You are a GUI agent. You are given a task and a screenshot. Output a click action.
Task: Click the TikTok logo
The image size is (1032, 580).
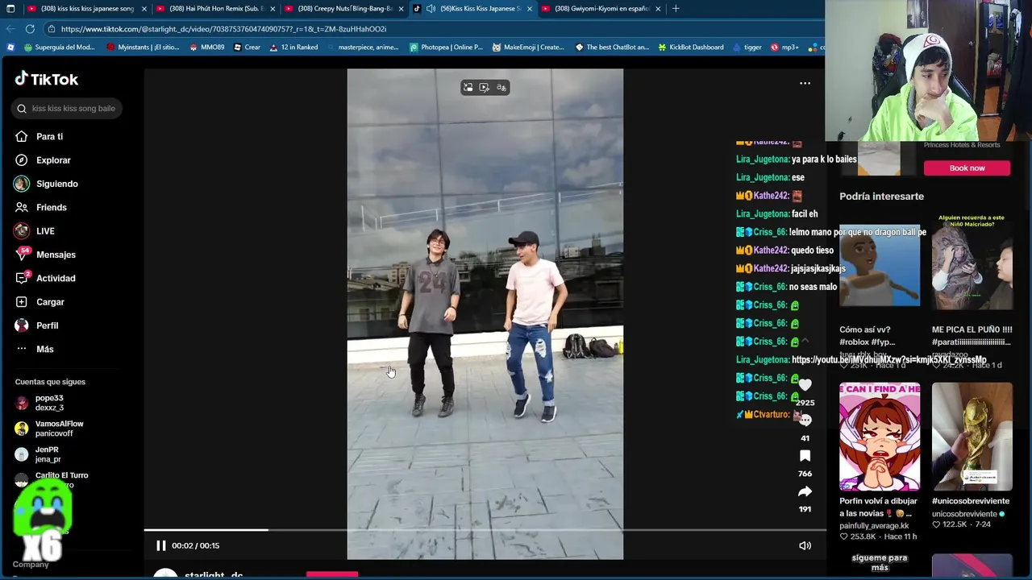(47, 79)
